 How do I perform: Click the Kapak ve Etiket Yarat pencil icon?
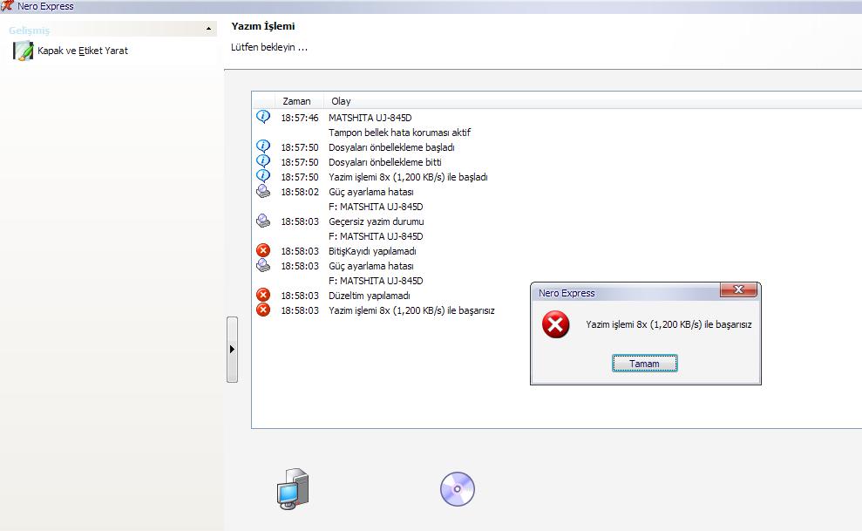pyautogui.click(x=23, y=51)
